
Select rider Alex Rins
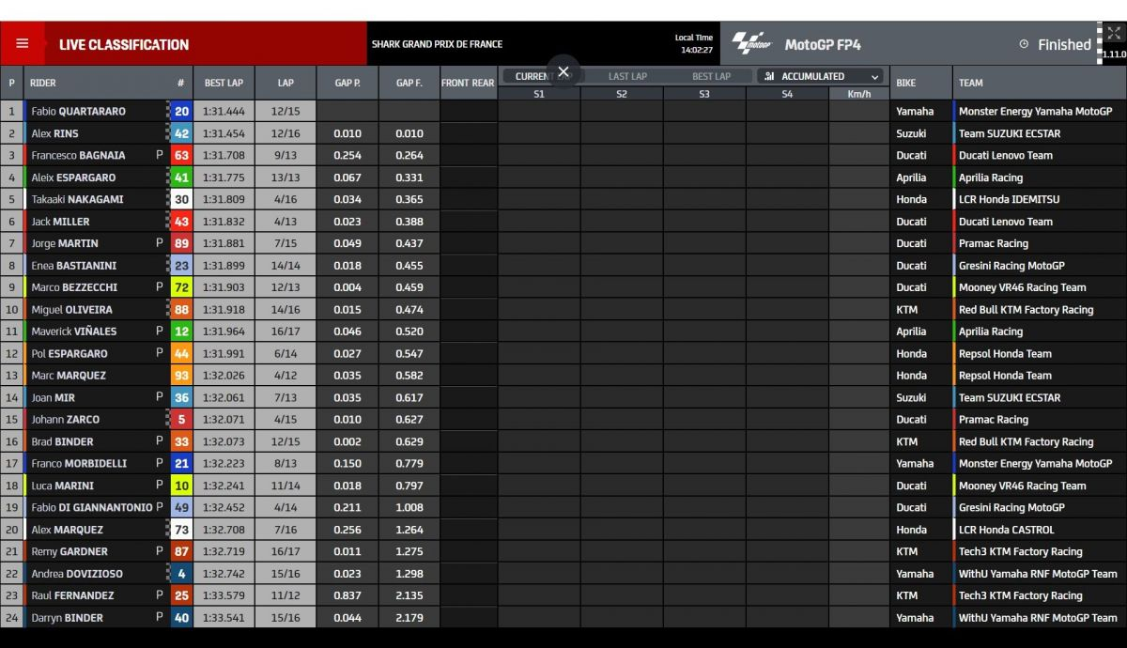click(55, 133)
